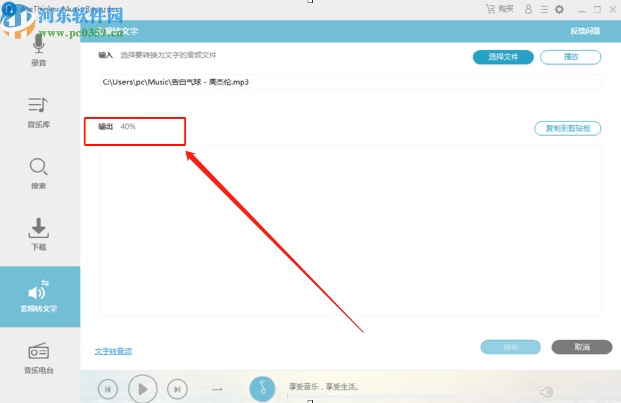621x403 pixels.
Task: Switch to 音频转文字 audio-to-text mode
Action: click(x=38, y=296)
